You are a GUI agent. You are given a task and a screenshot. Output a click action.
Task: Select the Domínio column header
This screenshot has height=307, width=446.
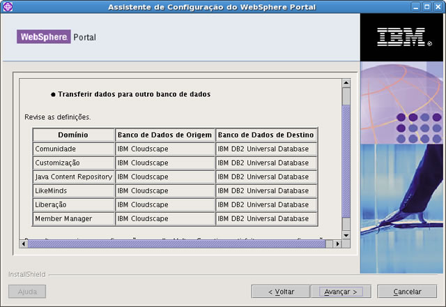[x=73, y=135]
